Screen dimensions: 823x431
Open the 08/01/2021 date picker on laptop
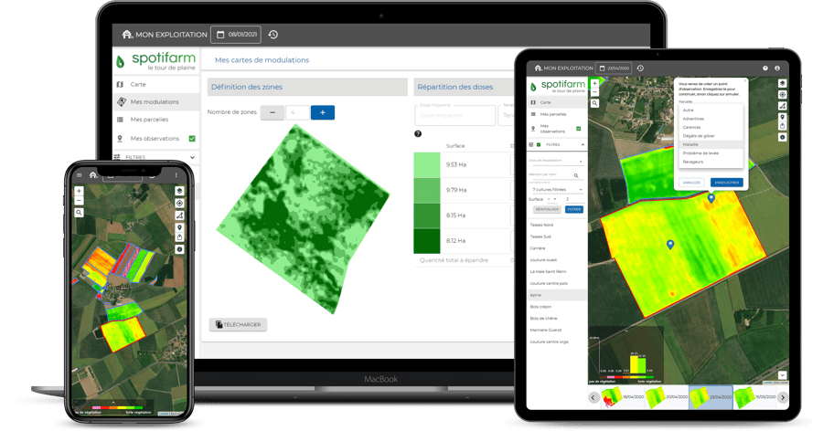coord(236,35)
